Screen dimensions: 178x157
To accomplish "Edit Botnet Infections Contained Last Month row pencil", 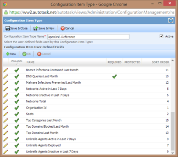I will (6, 70).
